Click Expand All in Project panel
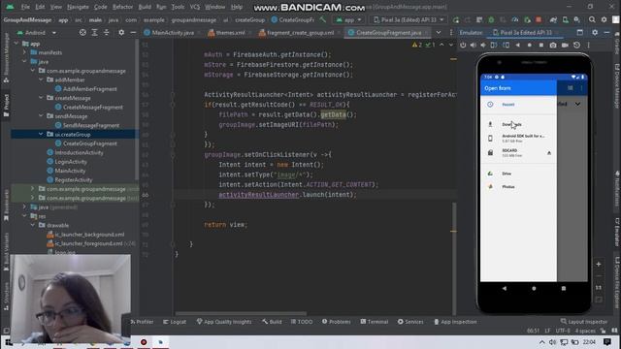 point(95,32)
